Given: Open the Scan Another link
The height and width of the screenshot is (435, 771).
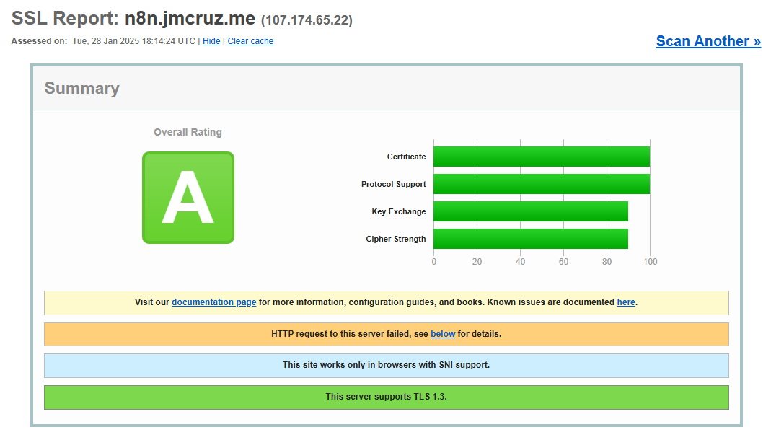Looking at the screenshot, I should pyautogui.click(x=708, y=41).
